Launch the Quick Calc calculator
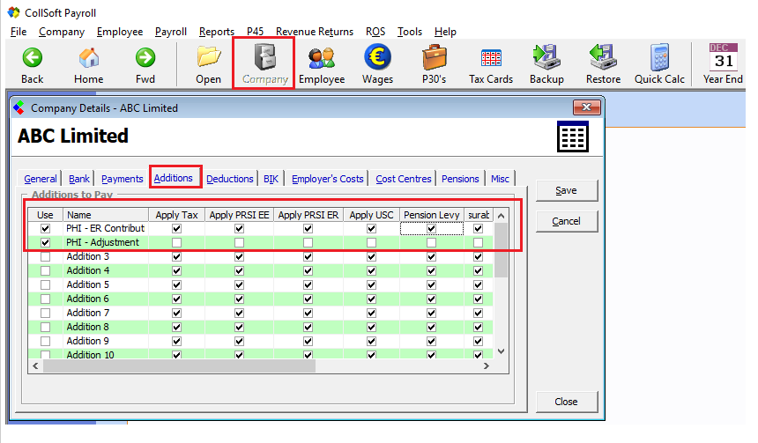 (659, 58)
